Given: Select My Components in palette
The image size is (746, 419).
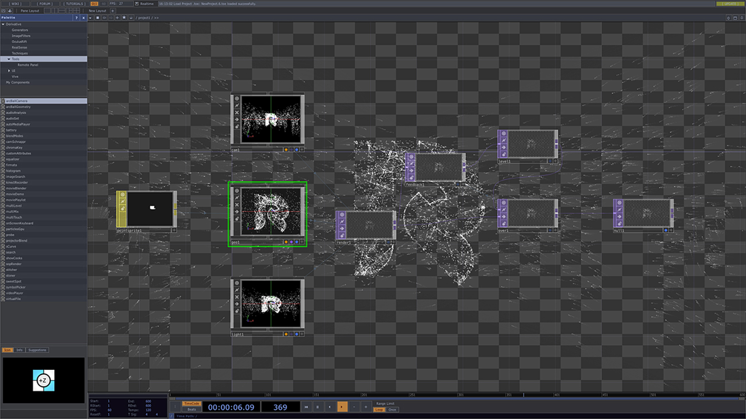Looking at the screenshot, I should coord(17,82).
